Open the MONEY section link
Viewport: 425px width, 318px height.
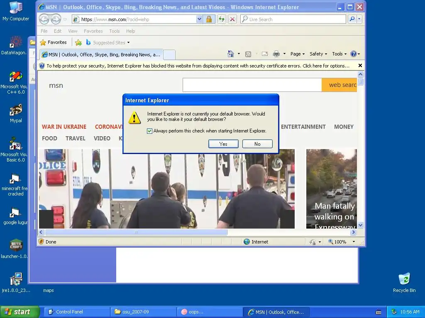(344, 127)
